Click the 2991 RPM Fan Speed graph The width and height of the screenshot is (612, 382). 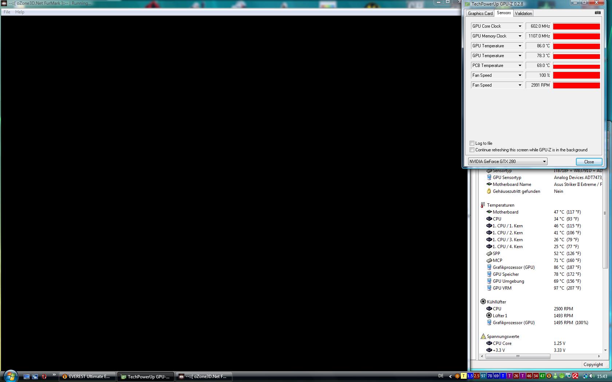(576, 85)
